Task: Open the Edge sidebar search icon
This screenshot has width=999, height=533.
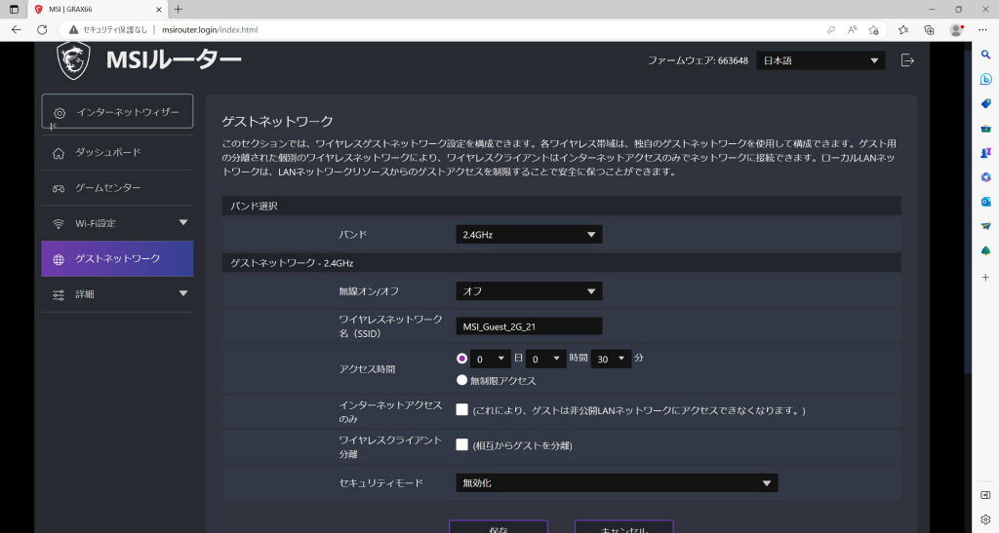Action: click(985, 55)
